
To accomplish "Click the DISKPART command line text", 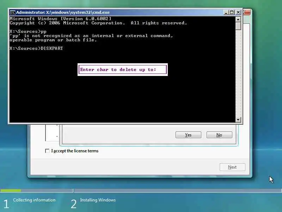I will pyautogui.click(x=36, y=48).
